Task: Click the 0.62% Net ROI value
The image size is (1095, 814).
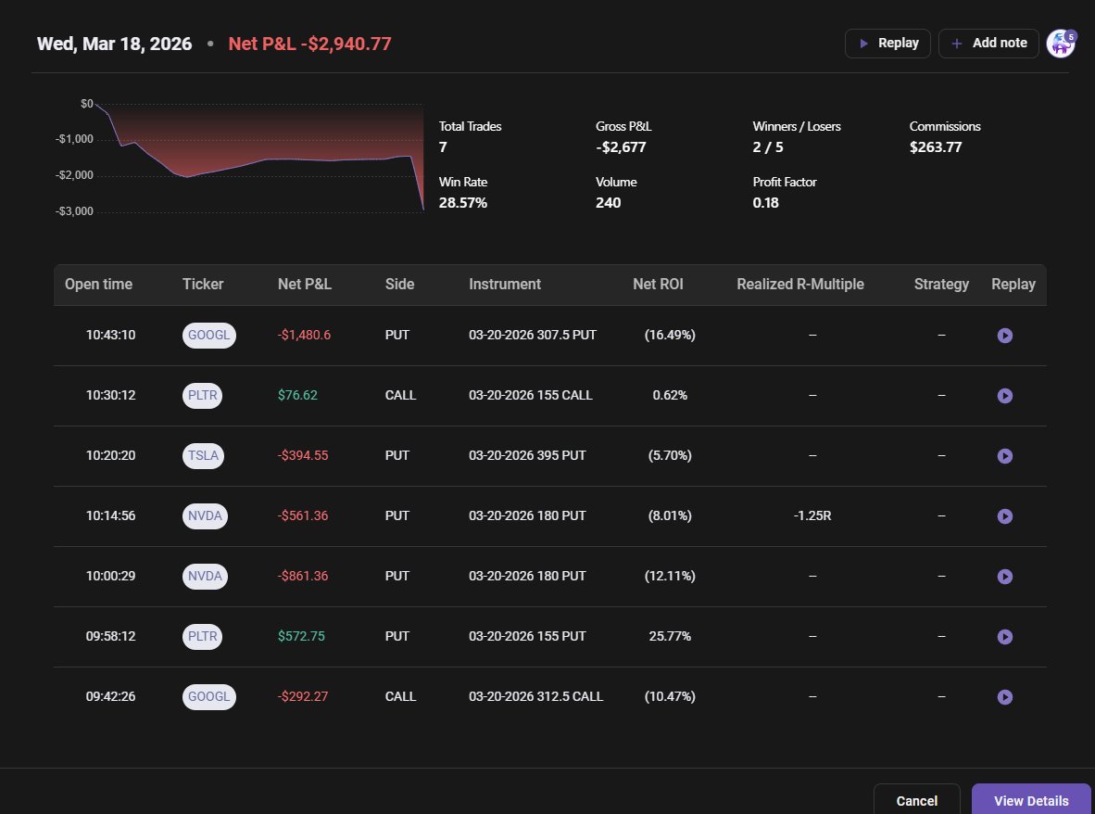Action: tap(670, 395)
